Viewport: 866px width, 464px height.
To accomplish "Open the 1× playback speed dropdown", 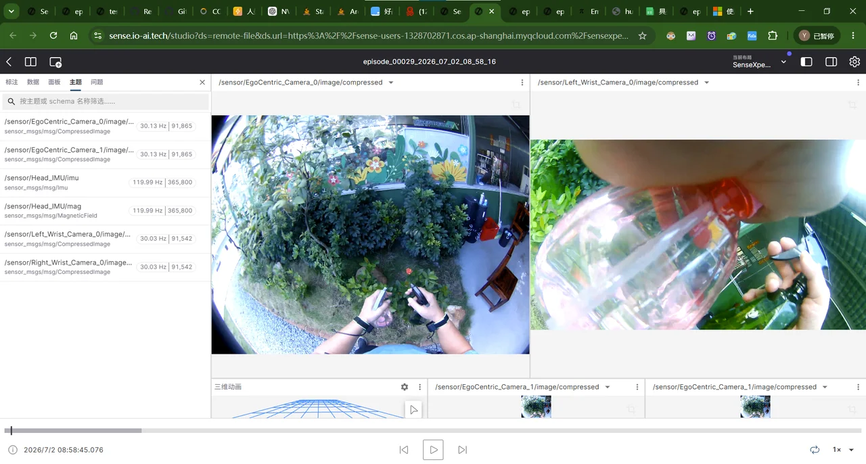I will (x=843, y=450).
